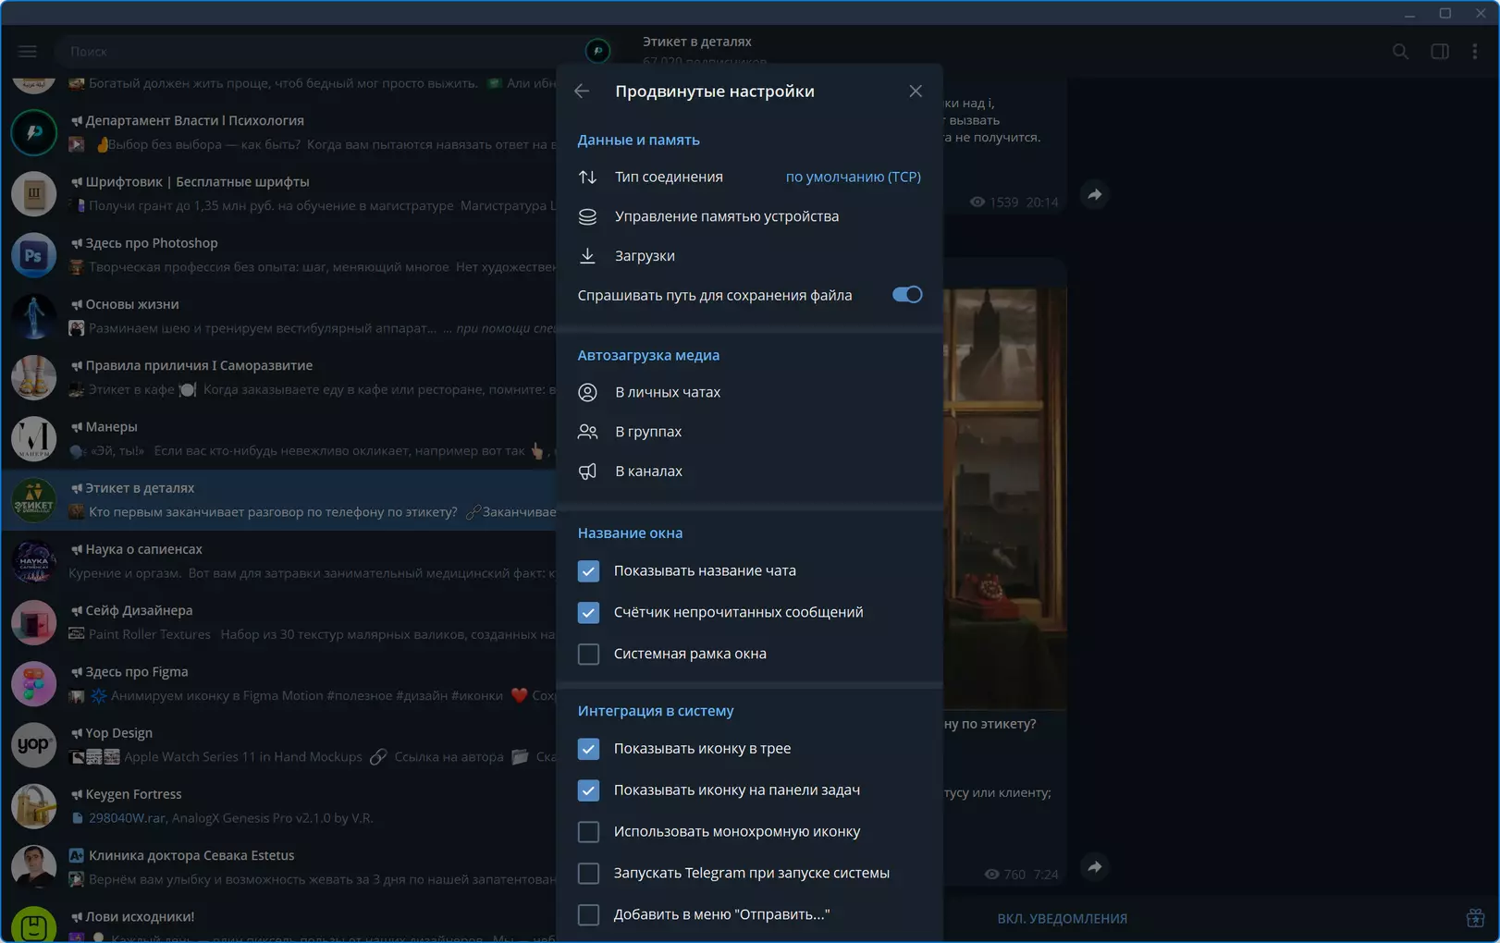Focus the 'Поиск' search field
Image resolution: width=1500 pixels, height=943 pixels.
[314, 52]
